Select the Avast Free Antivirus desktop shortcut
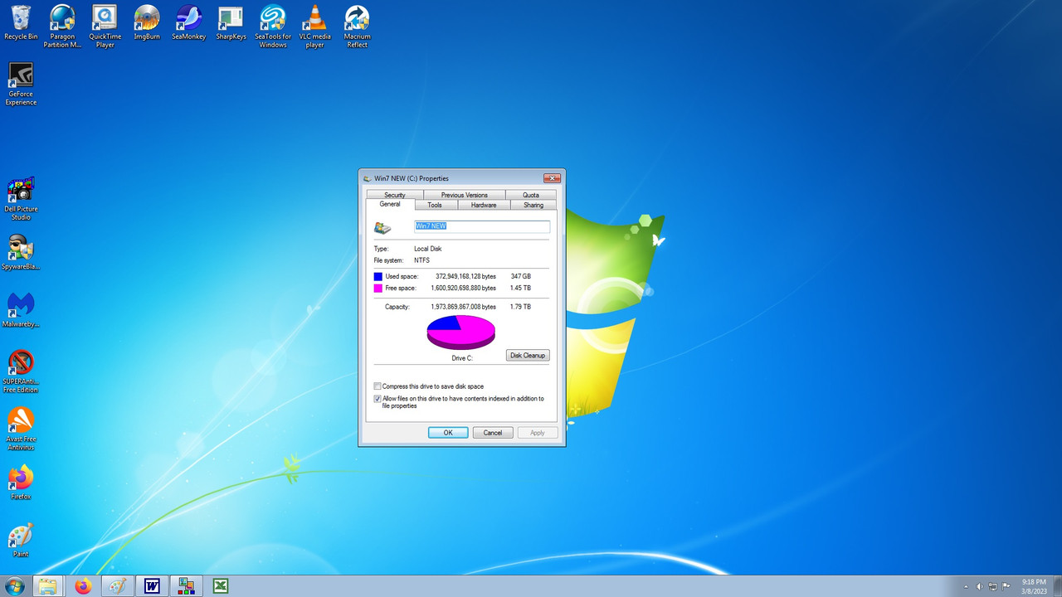1062x597 pixels. (21, 429)
